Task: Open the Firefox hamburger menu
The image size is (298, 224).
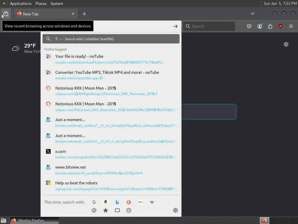Action: [x=291, y=26]
